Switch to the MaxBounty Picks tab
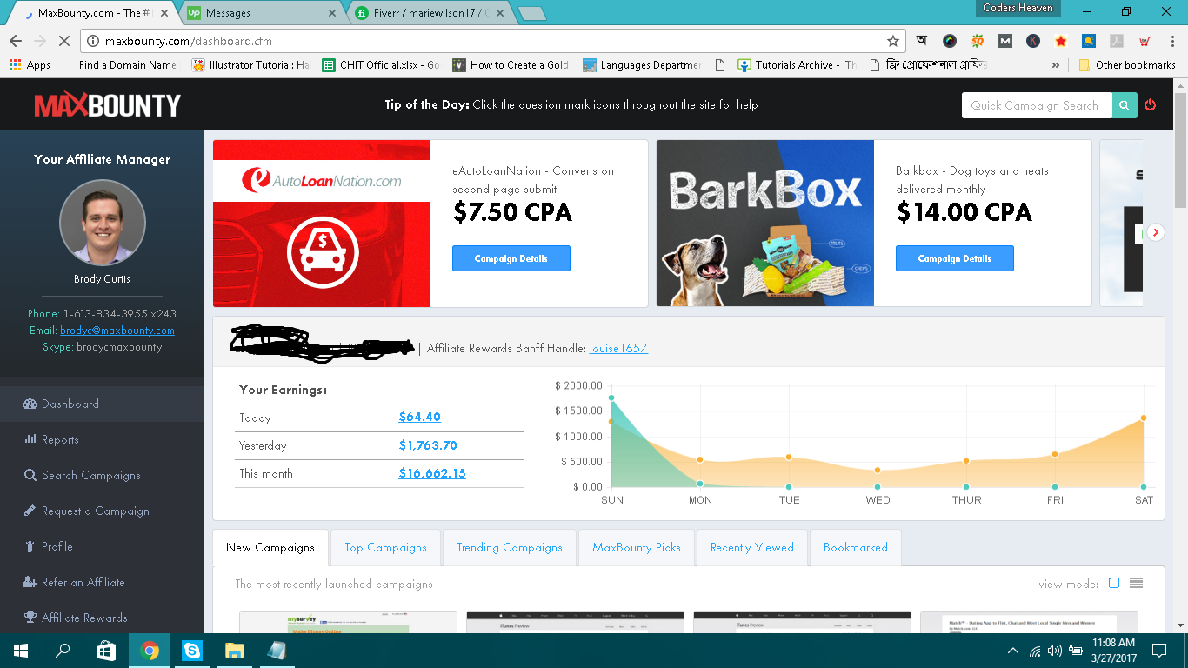 [x=637, y=548]
